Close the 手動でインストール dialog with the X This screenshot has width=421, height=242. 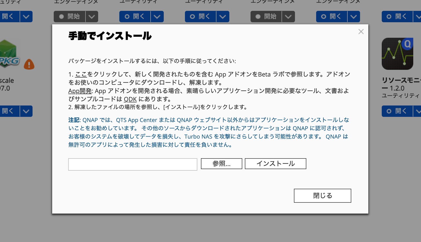click(361, 31)
